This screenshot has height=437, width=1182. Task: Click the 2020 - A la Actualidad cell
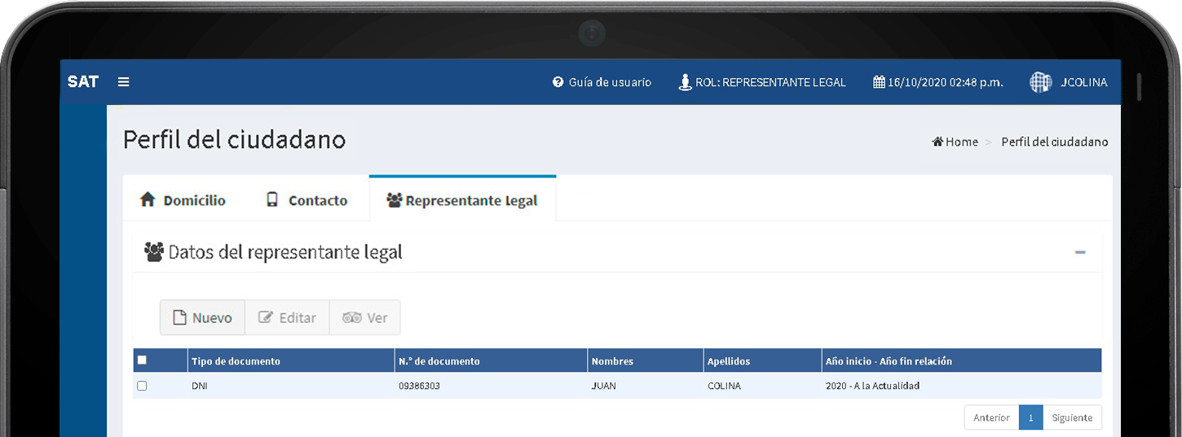(872, 386)
